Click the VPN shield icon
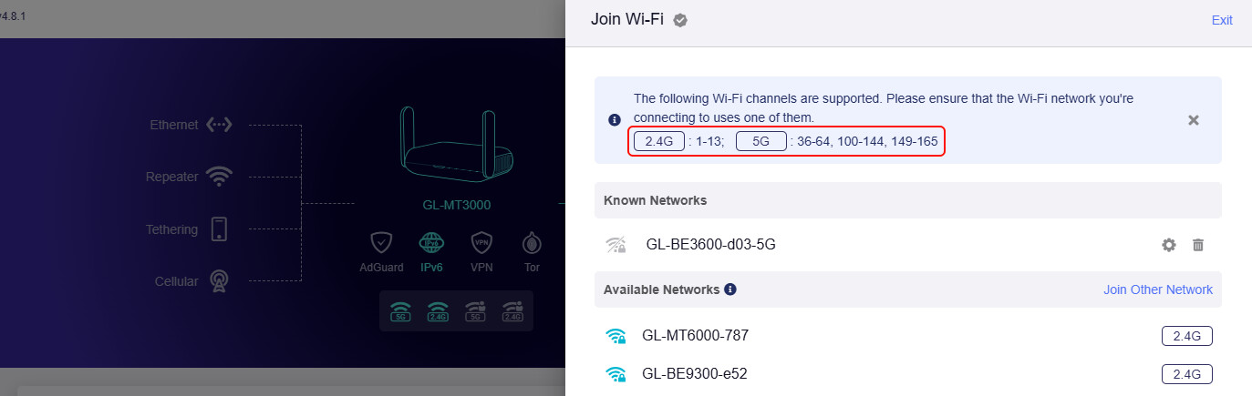The width and height of the screenshot is (1252, 396). click(481, 244)
